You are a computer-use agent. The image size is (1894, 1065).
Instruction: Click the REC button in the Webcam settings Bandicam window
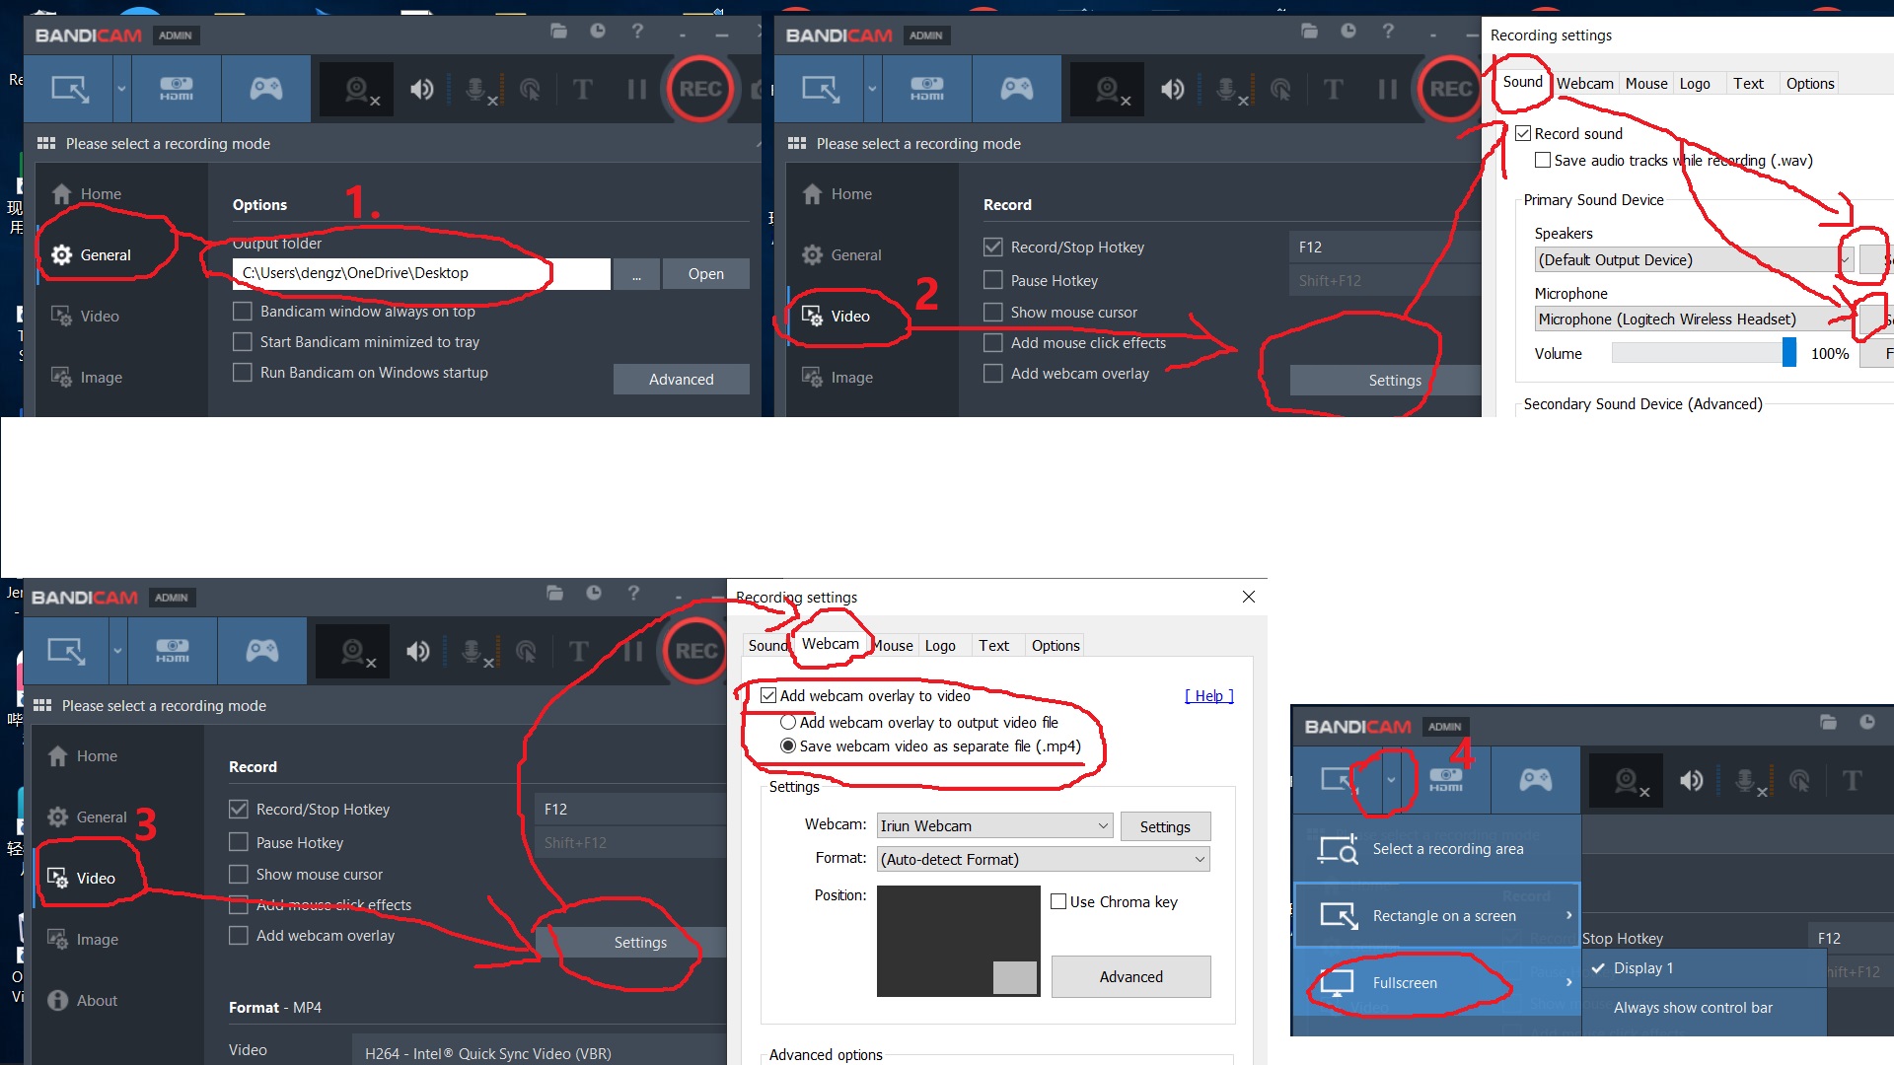(695, 651)
